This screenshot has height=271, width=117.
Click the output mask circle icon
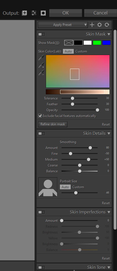point(43,13)
